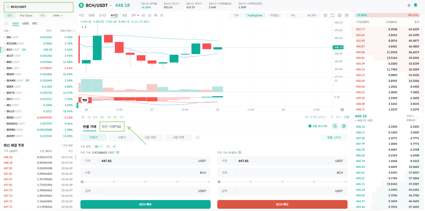Image resolution: width=425 pixels, height=211 pixels.
Task: Open chart settings gear near time axis
Action: click(x=342, y=110)
